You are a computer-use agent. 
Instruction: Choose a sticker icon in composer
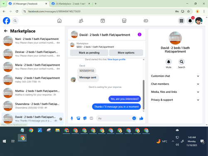(85, 118)
